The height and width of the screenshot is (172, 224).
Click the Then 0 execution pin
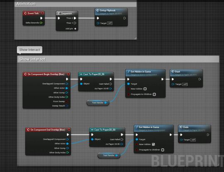pyautogui.click(x=75, y=18)
